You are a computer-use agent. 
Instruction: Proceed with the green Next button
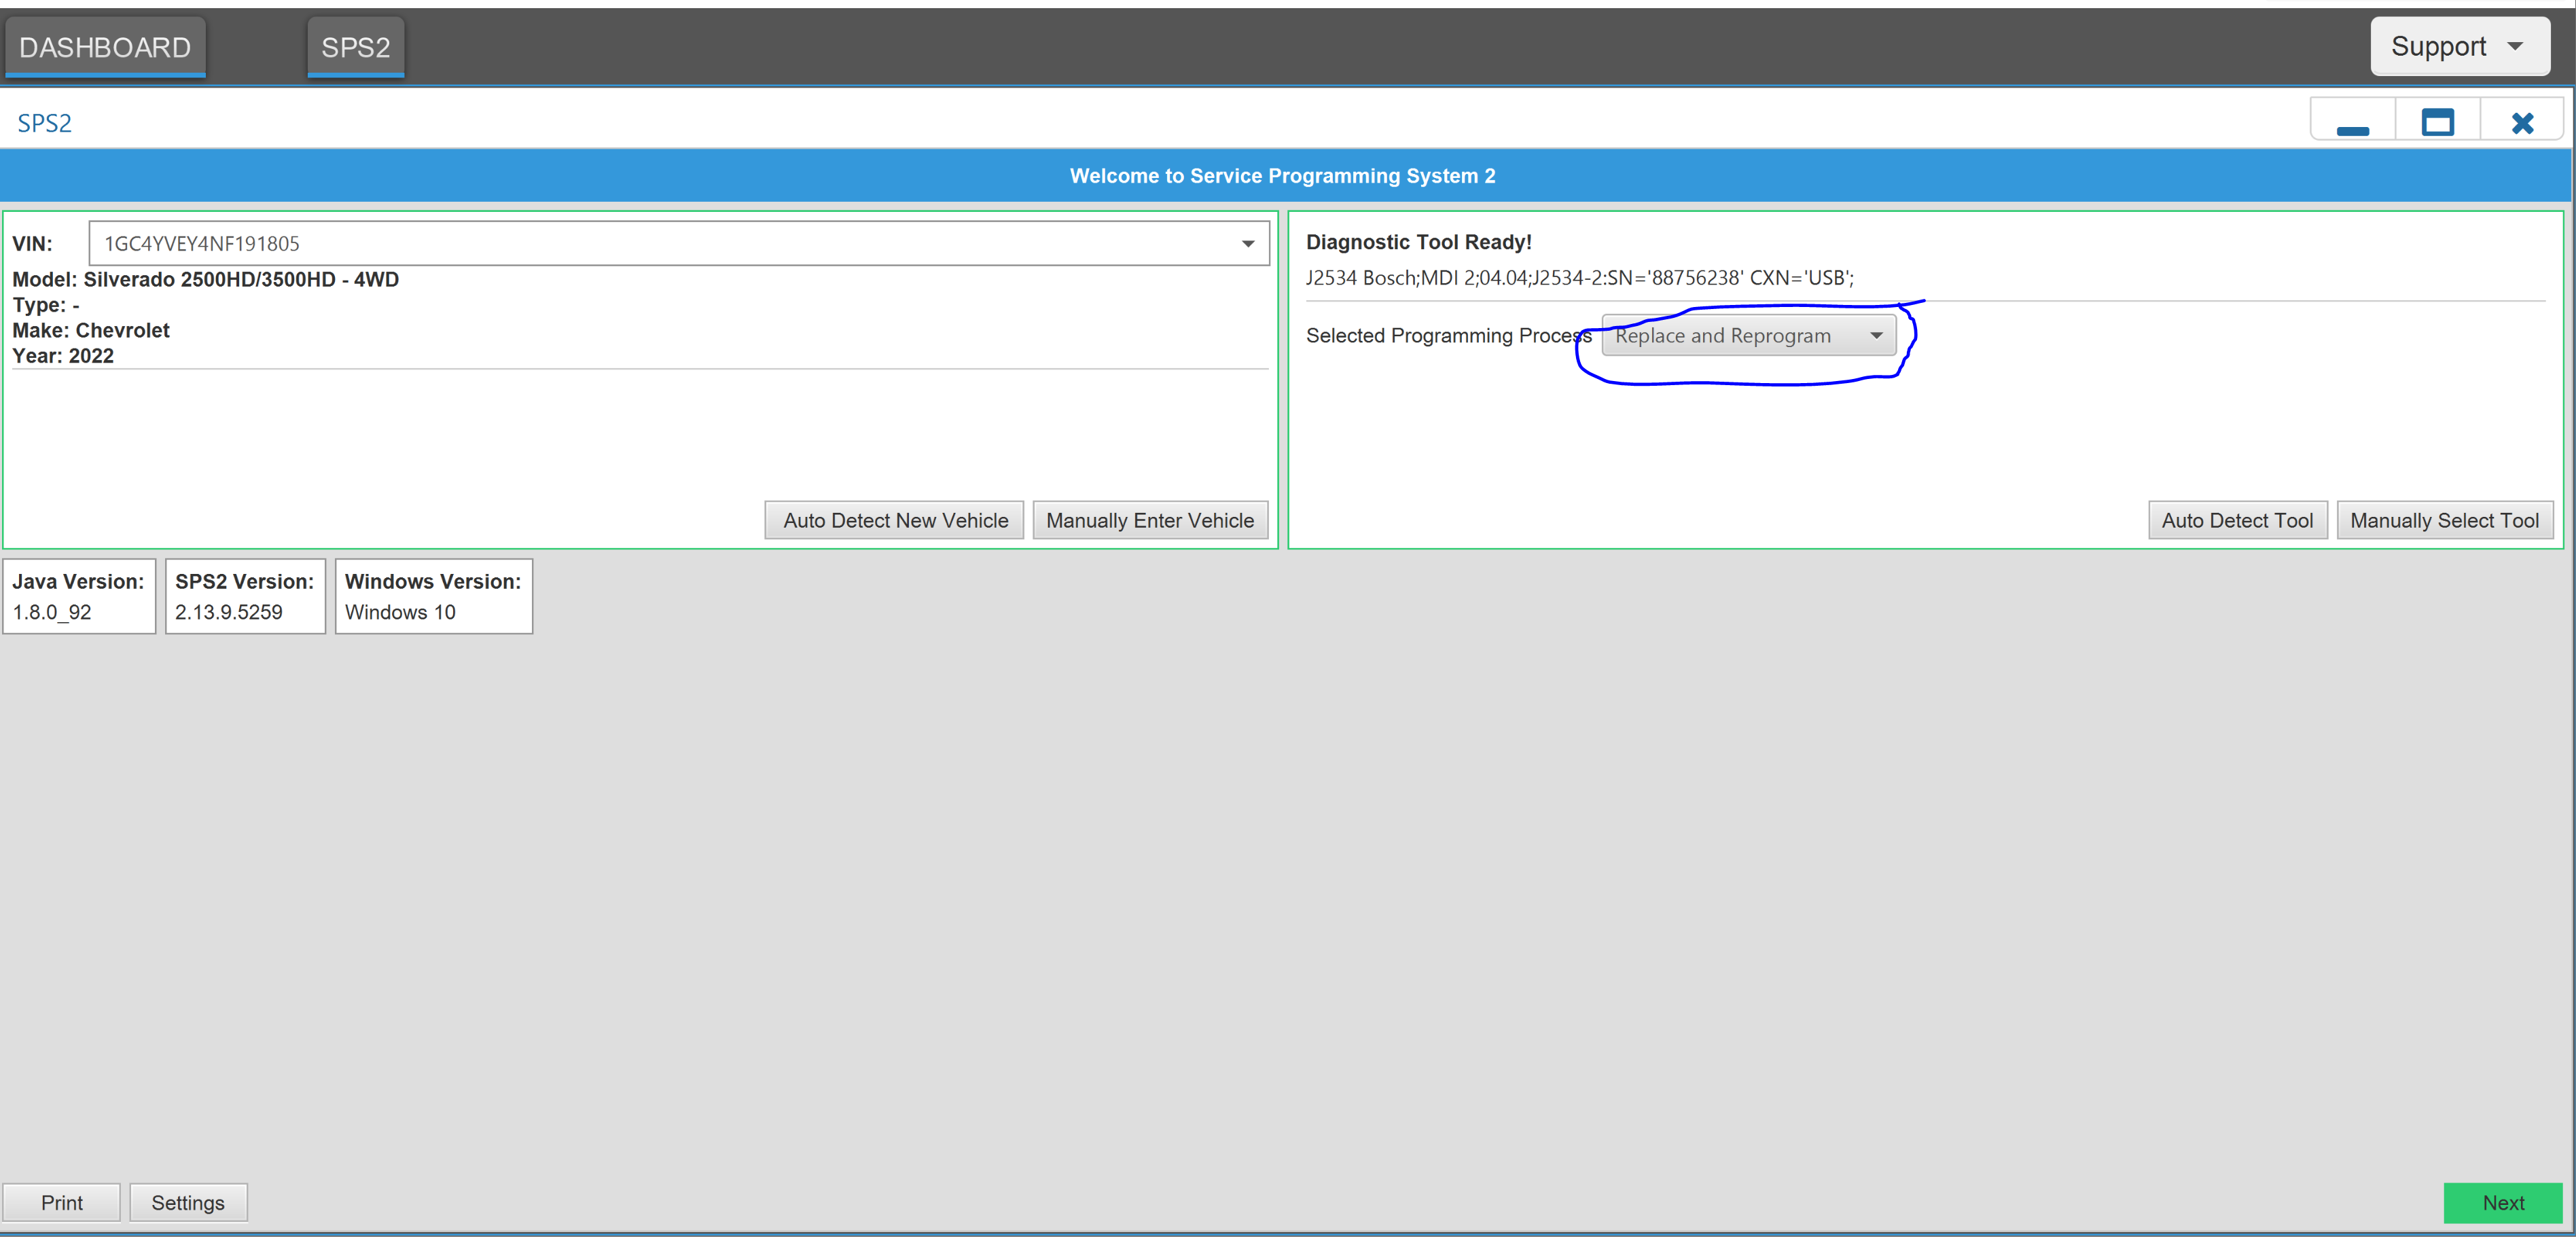coord(2503,1203)
